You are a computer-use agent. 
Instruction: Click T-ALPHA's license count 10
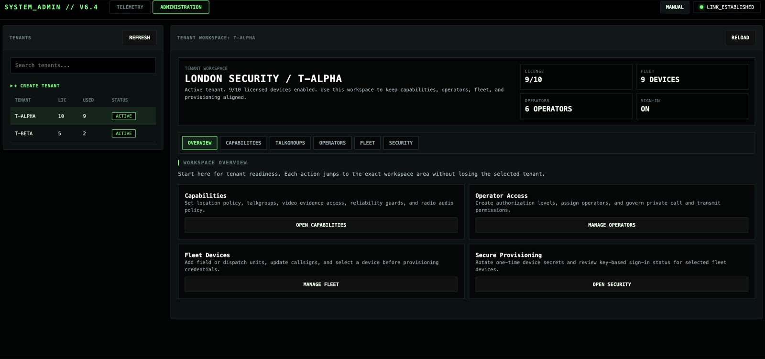(61, 116)
